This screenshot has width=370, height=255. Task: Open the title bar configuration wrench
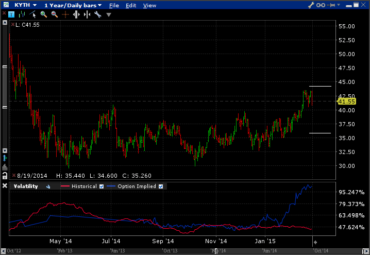click(x=311, y=5)
